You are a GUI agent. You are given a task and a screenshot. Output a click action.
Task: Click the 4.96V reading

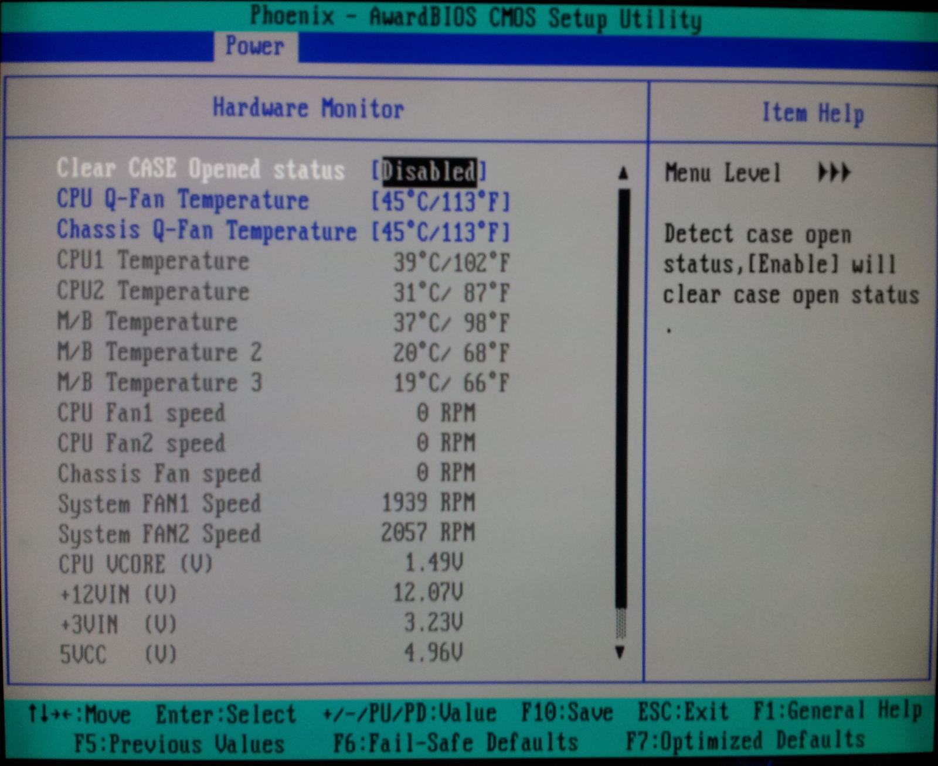(434, 652)
